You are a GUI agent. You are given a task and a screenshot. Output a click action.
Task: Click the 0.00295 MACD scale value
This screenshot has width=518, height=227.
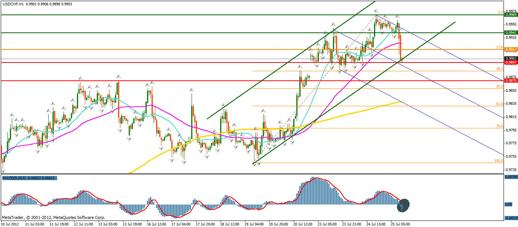coord(510,177)
